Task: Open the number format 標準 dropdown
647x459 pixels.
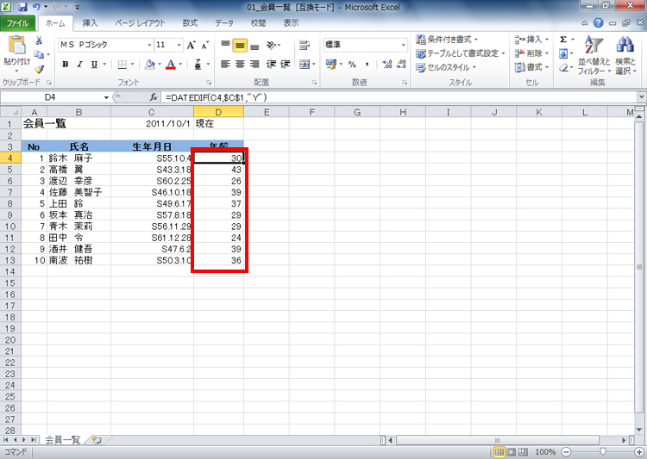Action: 404,45
